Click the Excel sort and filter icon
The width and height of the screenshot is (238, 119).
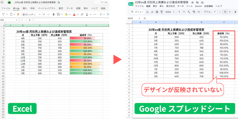(x=87, y=14)
